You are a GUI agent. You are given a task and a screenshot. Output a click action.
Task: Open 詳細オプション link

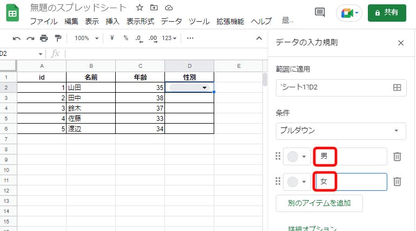tap(313, 228)
